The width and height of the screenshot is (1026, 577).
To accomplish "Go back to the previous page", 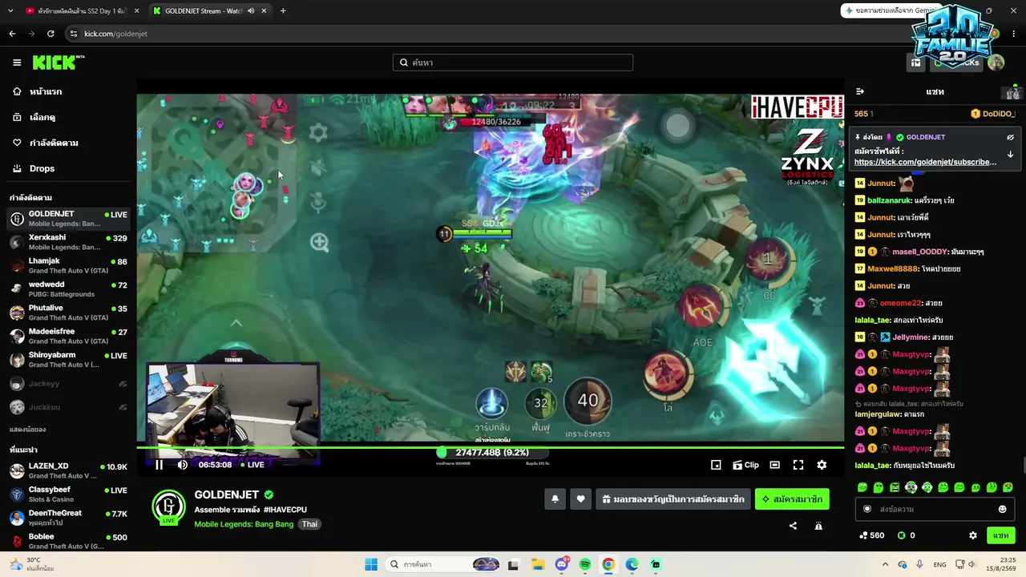I will point(12,34).
